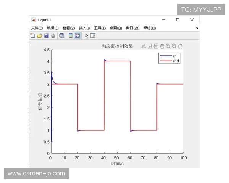The image size is (229, 183).
Task: Activate the Pan hand tool
Action: [x=162, y=46]
